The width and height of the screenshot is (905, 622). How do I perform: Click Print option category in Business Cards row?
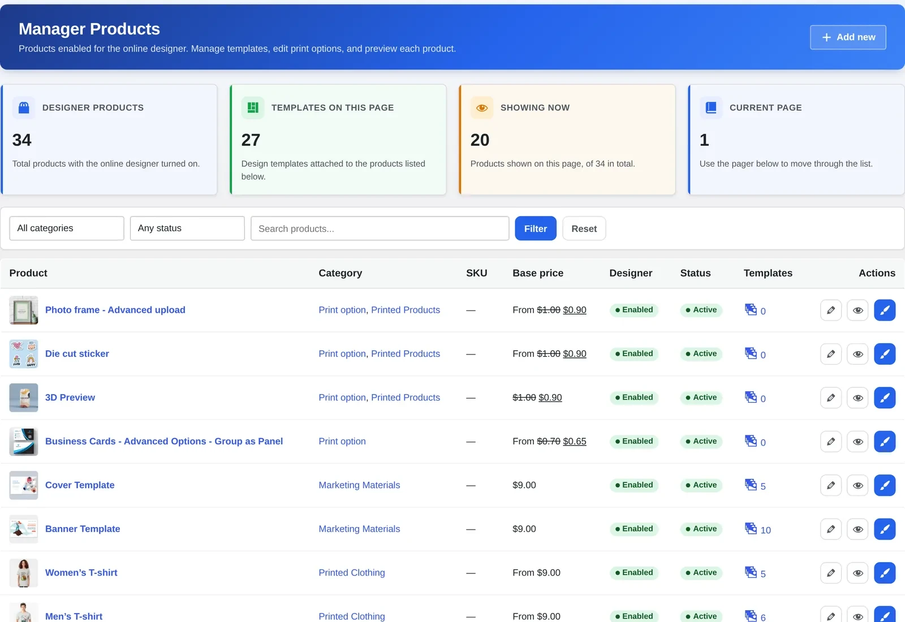tap(342, 442)
